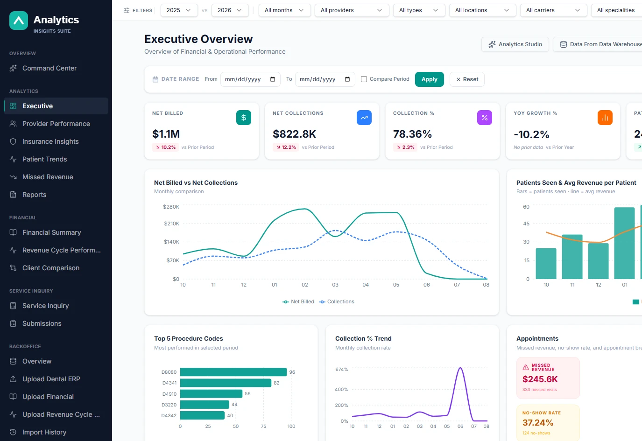Select the Executive menu item
Viewport: 642px width, 441px height.
56,106
